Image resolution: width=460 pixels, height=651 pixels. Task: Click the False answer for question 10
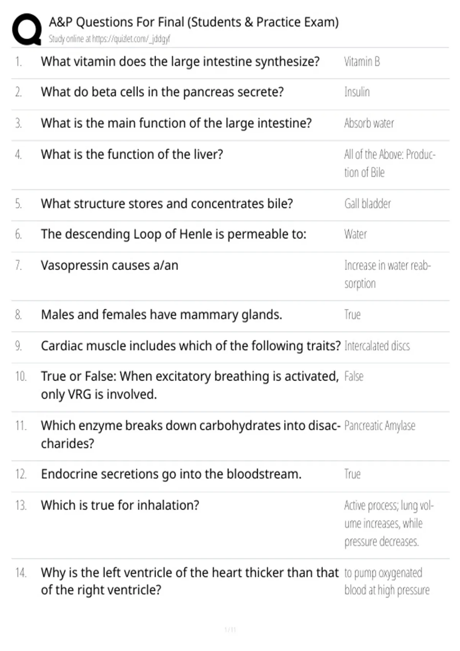354,376
